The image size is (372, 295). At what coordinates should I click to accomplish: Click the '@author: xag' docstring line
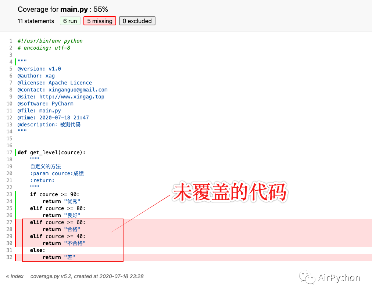tap(36, 76)
